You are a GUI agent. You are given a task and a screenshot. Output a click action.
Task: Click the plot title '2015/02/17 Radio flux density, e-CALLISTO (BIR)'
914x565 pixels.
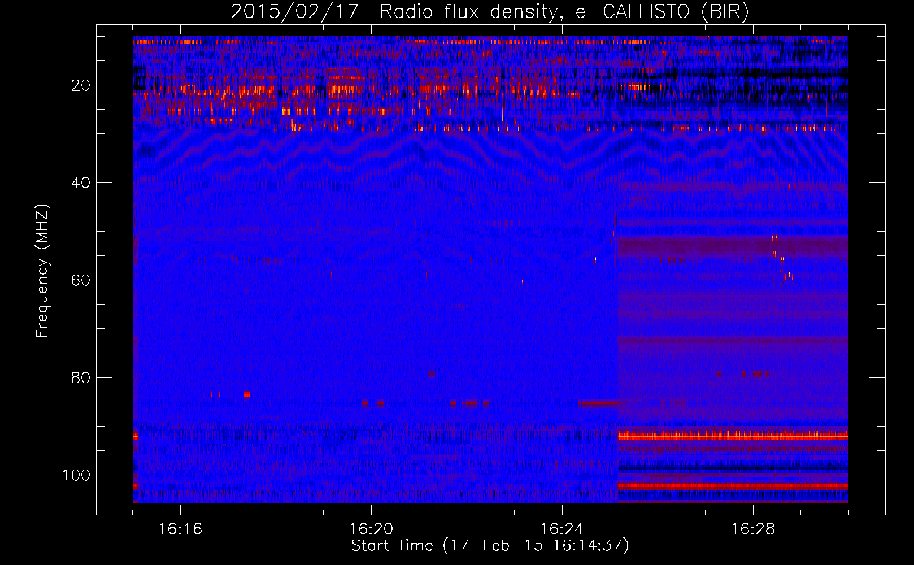[x=490, y=12]
